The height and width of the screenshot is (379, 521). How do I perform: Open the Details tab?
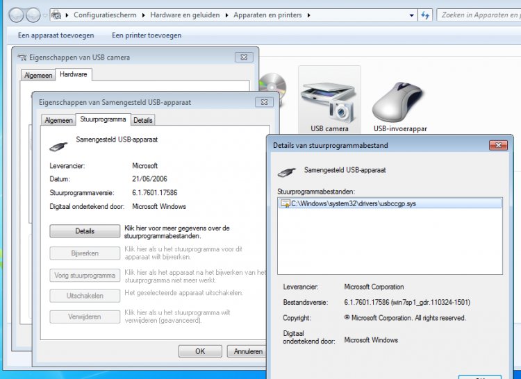coord(143,120)
